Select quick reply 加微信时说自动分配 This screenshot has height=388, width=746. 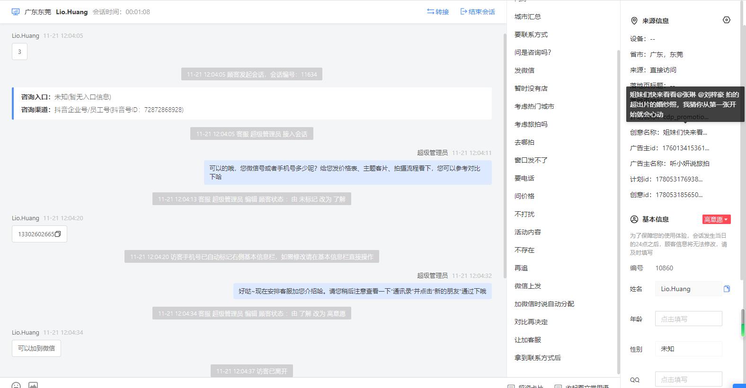[x=544, y=304]
